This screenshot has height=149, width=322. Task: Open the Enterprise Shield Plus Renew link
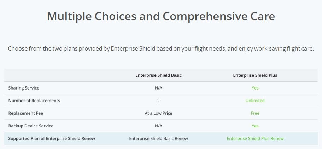[255, 138]
